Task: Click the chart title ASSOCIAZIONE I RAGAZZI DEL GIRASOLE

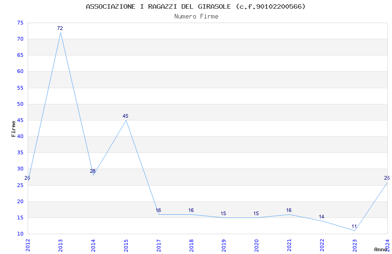Action: point(196,6)
